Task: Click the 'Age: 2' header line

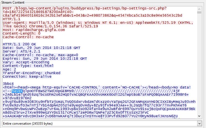Action: click(9, 69)
